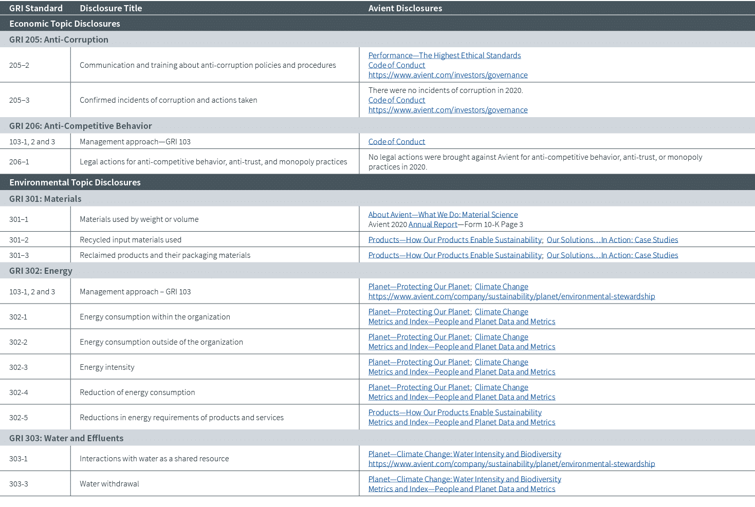This screenshot has height=507, width=755.
Task: Click Climate Change link in 302-1 row
Action: click(x=501, y=312)
